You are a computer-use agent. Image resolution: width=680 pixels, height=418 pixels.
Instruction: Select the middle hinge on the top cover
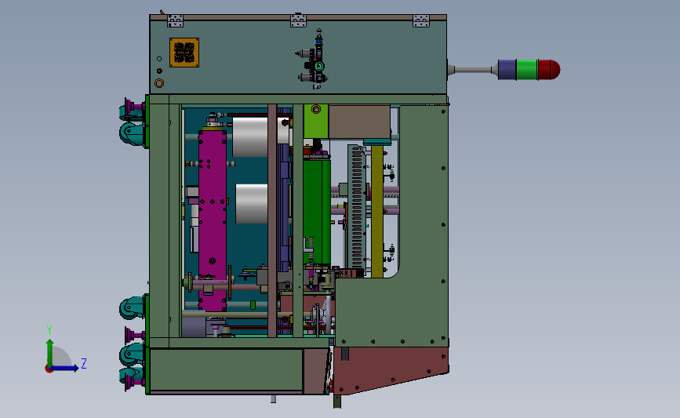point(298,20)
